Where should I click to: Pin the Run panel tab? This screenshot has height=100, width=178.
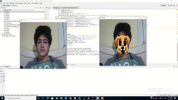click(1, 80)
